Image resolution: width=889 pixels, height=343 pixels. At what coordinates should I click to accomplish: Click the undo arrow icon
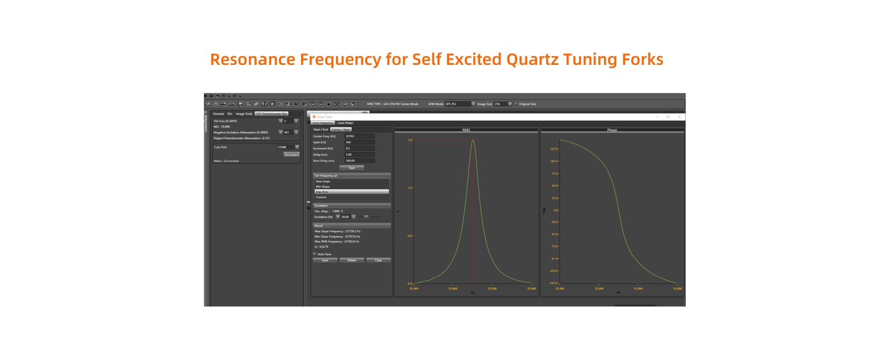tap(223, 96)
